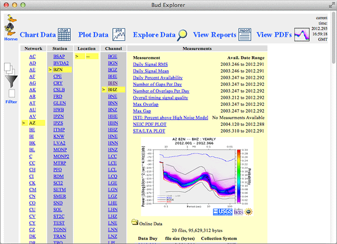Select channel LCQ
Image resolution: width=337 pixels, height=244 pixels.
pyautogui.click(x=113, y=176)
